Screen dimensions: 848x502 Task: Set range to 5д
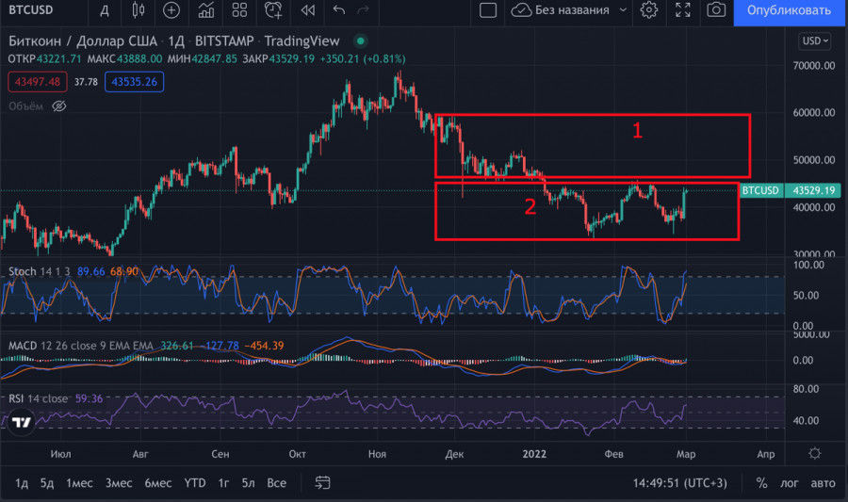pos(47,483)
